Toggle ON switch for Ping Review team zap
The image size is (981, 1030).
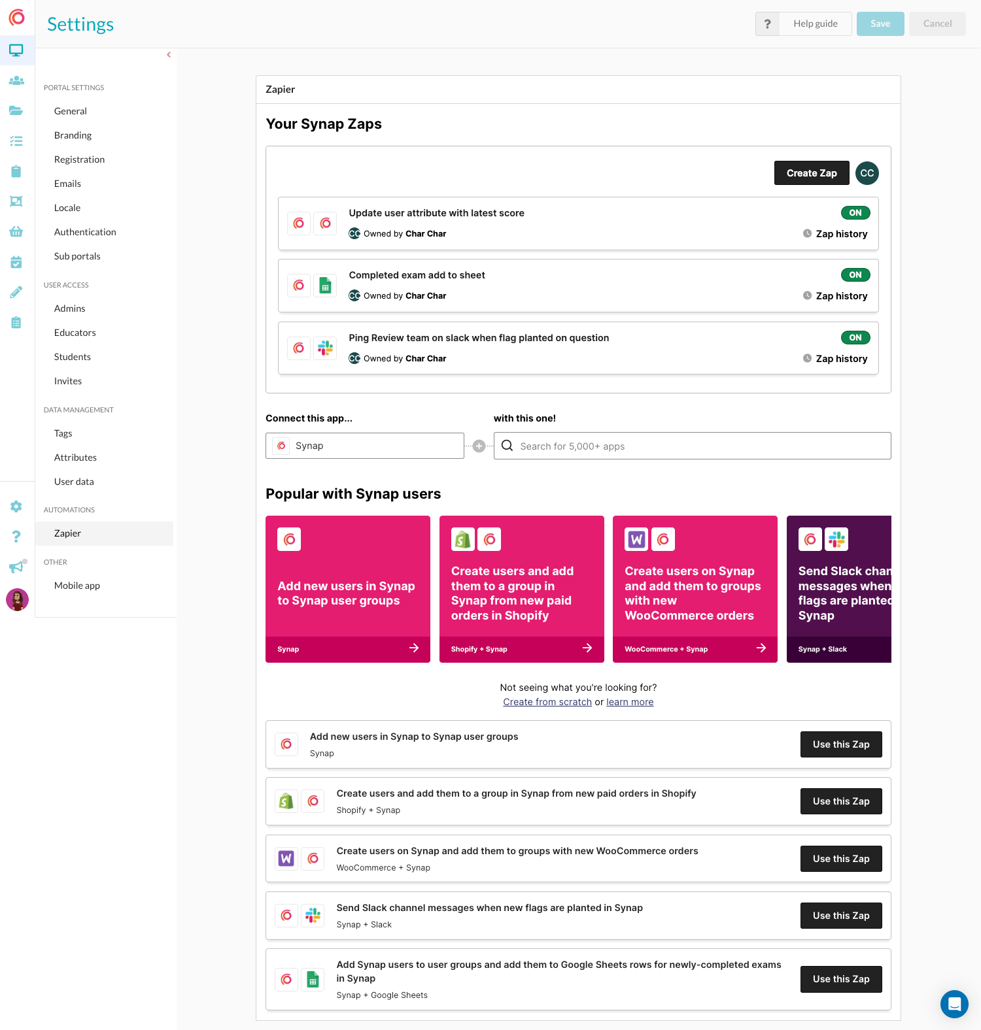(855, 338)
